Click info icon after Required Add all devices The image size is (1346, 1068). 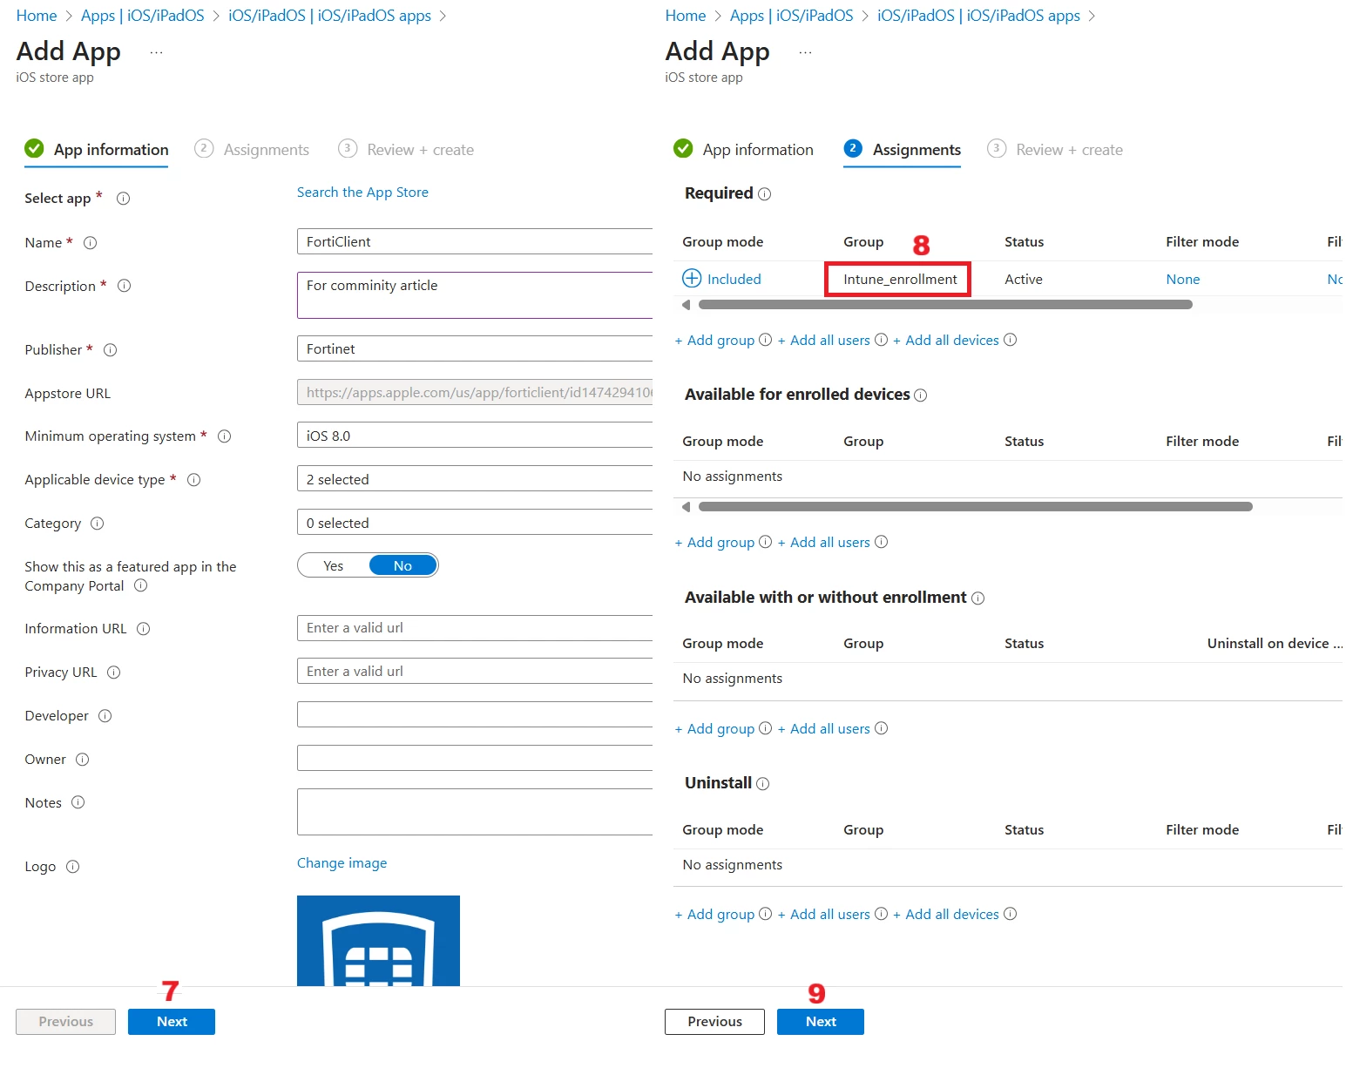tap(1010, 340)
